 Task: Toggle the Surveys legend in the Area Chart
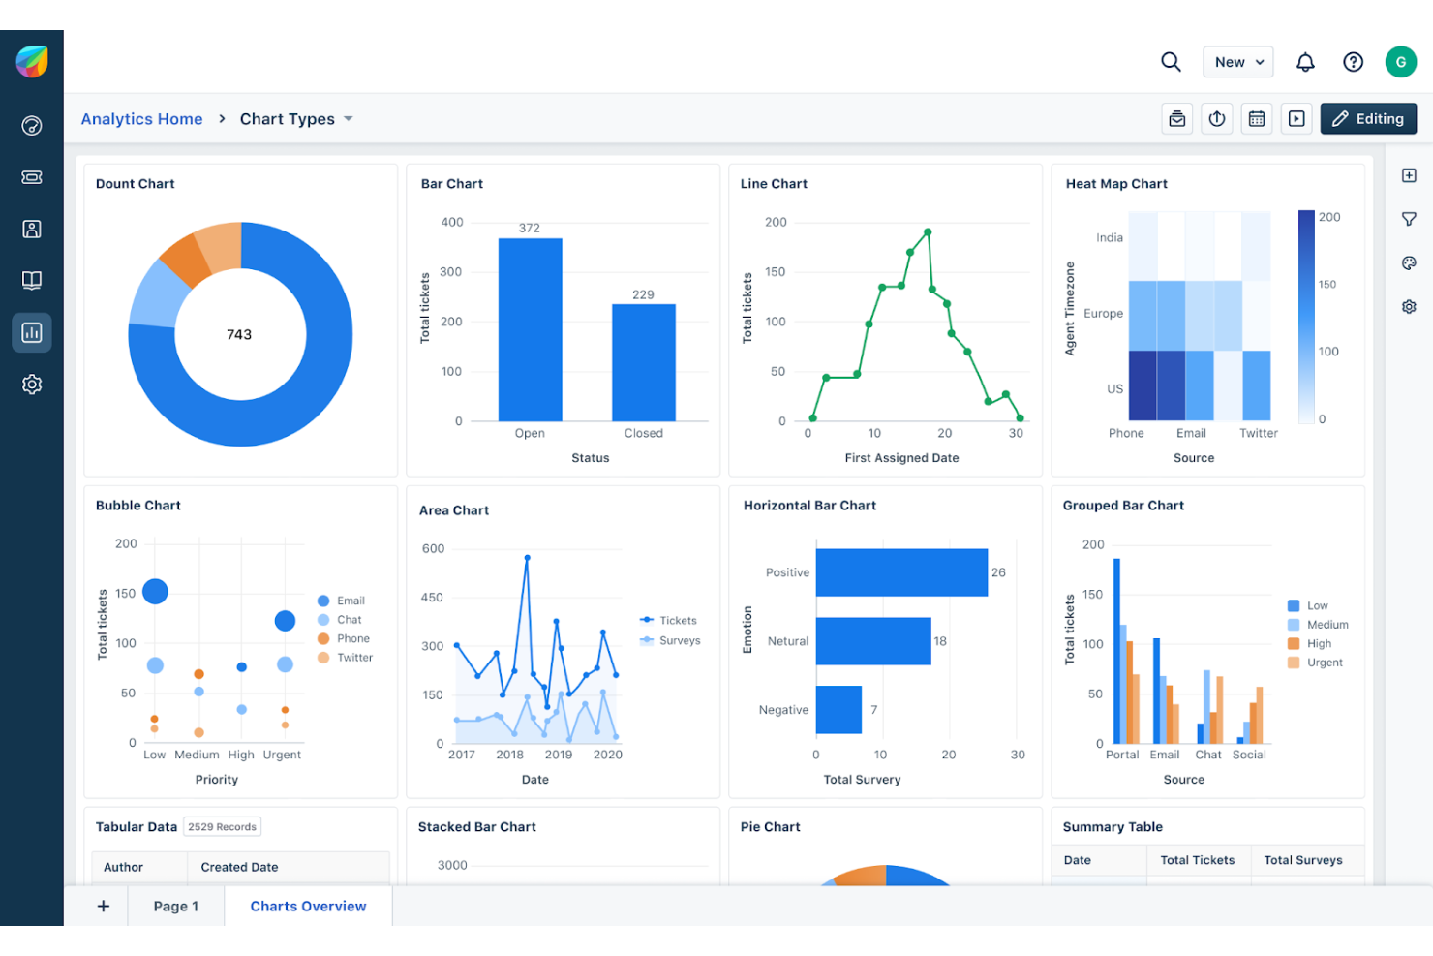[x=670, y=640]
